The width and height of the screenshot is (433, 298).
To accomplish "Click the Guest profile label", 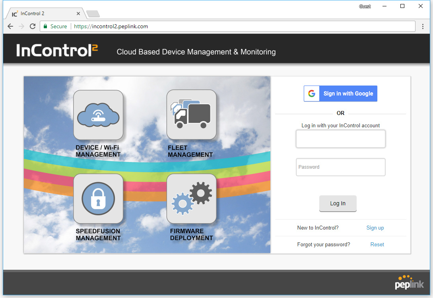I will click(x=365, y=6).
